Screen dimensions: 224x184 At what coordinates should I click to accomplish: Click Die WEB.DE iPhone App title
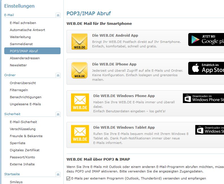(114, 64)
